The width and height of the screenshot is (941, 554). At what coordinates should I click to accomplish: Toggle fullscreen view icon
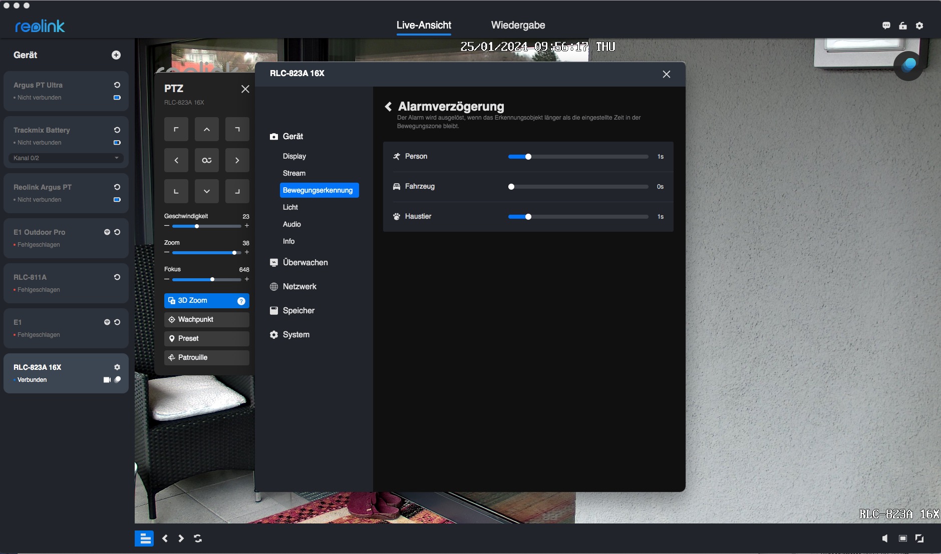pos(919,538)
